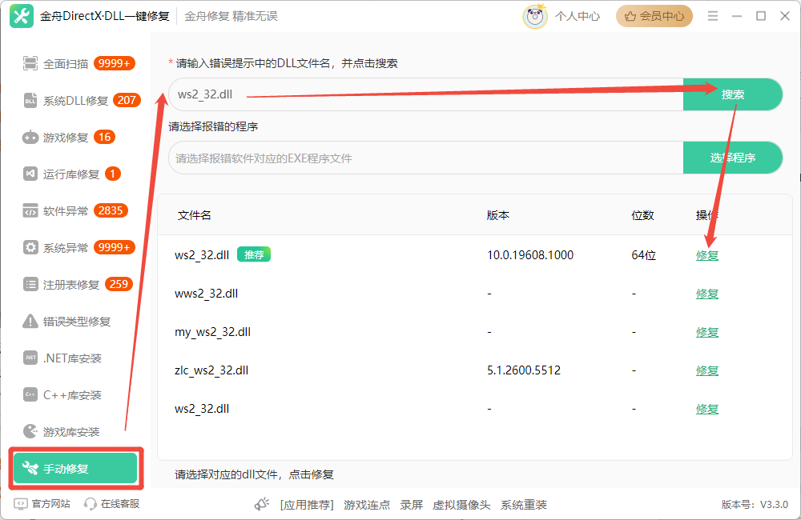Select the zlc_ws2_32.dll file name
The width and height of the screenshot is (801, 520).
[x=211, y=370]
